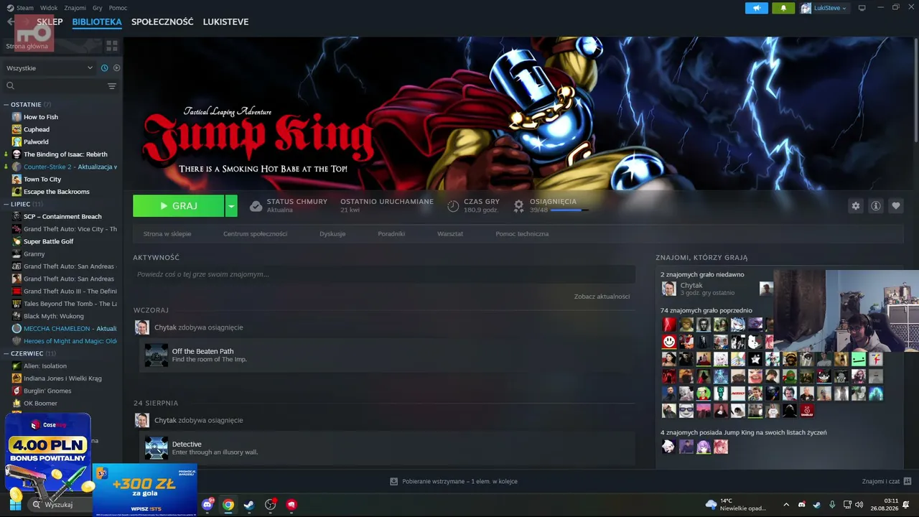919x517 pixels.
Task: Open the Strona w sklepie link
Action: click(167, 234)
